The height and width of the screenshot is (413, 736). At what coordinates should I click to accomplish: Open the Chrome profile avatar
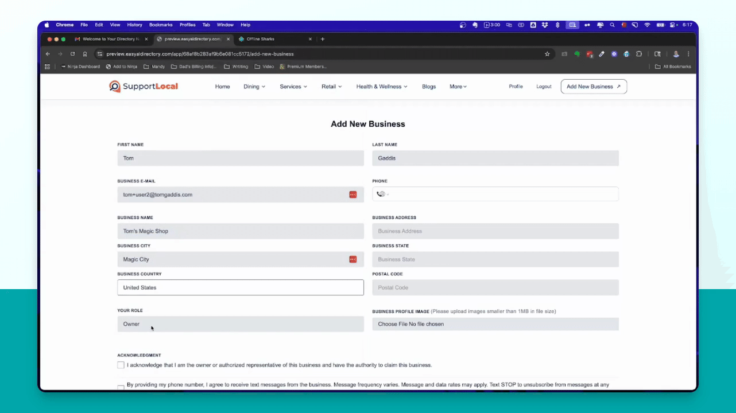coord(676,54)
